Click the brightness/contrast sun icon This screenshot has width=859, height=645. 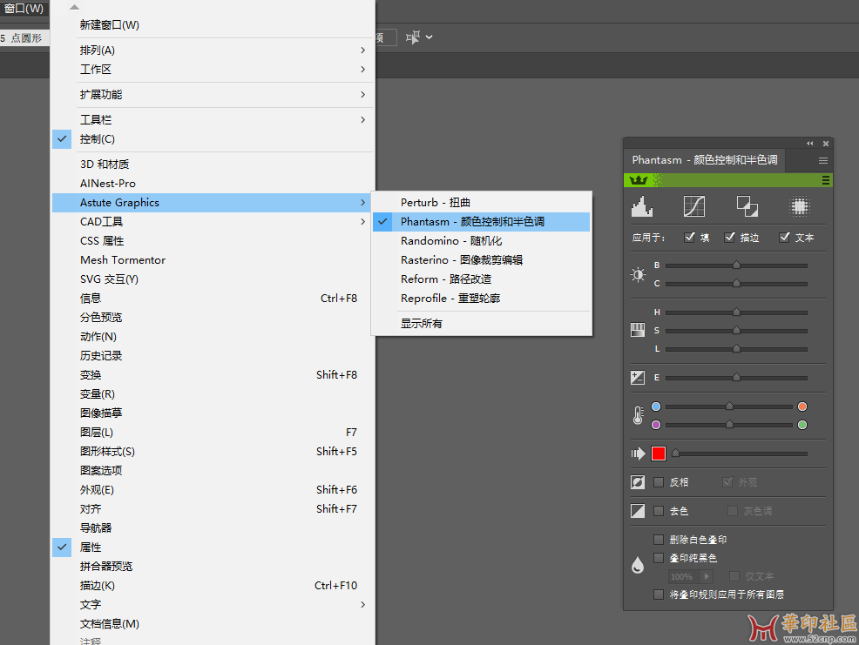point(638,274)
